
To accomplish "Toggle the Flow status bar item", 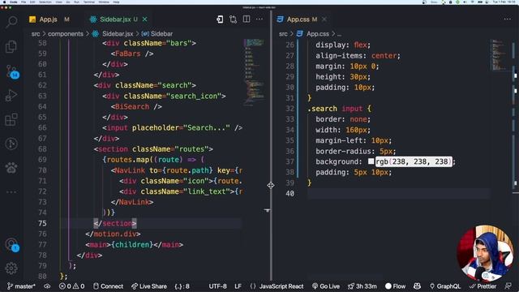I will click(x=395, y=286).
